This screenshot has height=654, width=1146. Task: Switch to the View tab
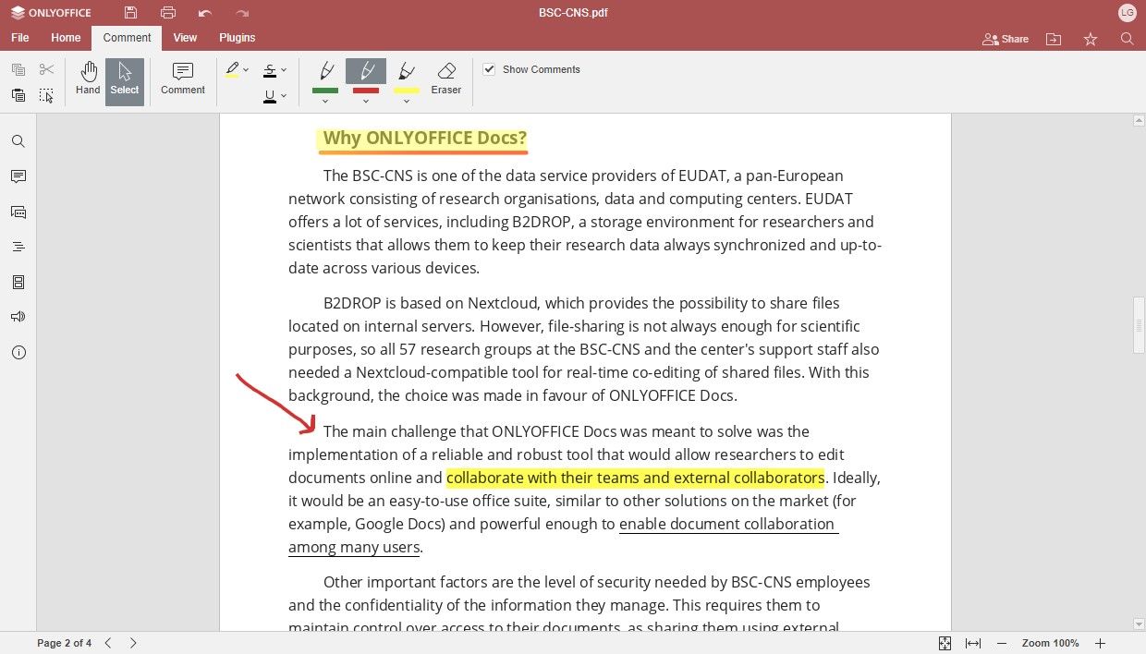point(185,38)
